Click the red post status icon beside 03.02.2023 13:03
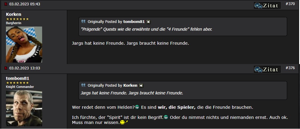Screen dimensions: 300x129 [6, 69]
